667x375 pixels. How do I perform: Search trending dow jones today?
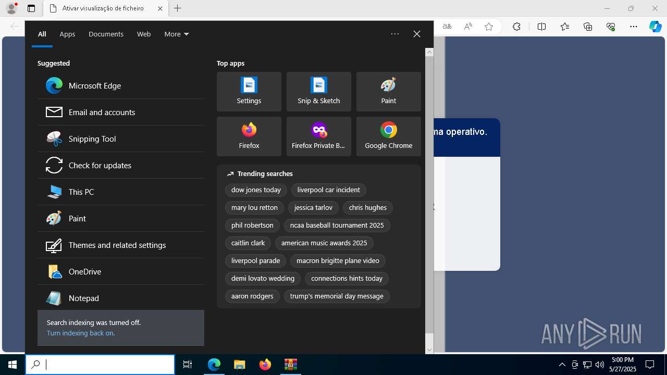(x=256, y=190)
